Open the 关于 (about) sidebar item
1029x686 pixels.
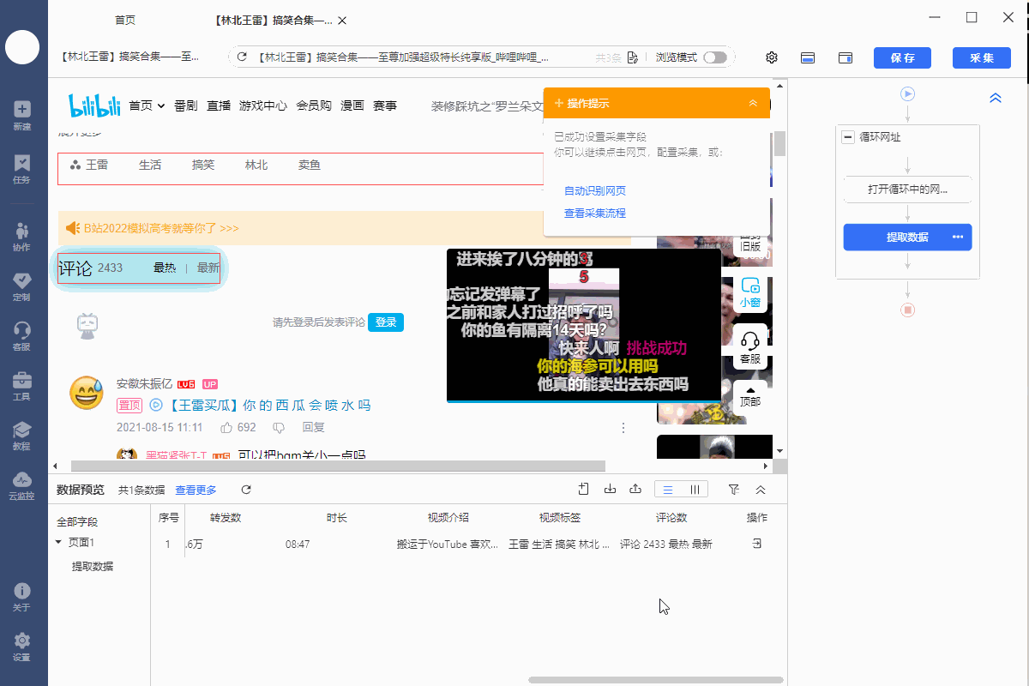(x=22, y=598)
